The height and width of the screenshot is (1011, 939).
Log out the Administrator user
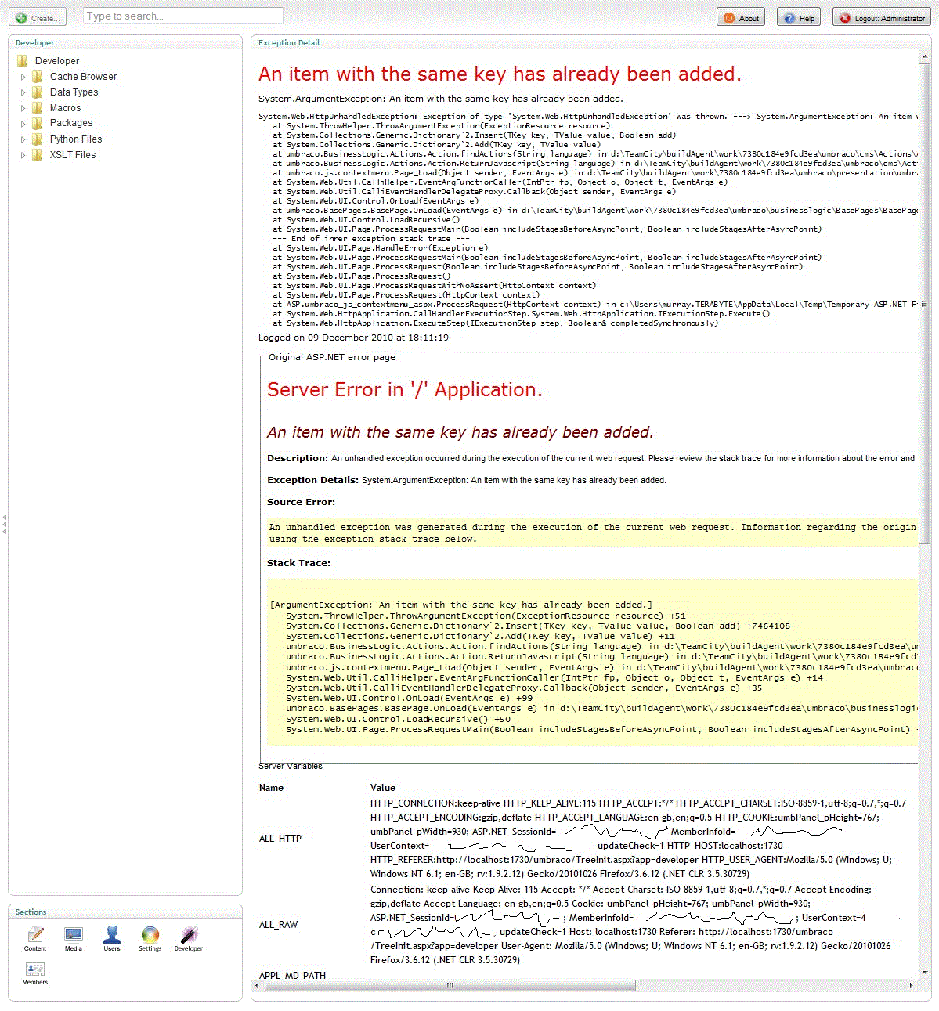[x=881, y=17]
